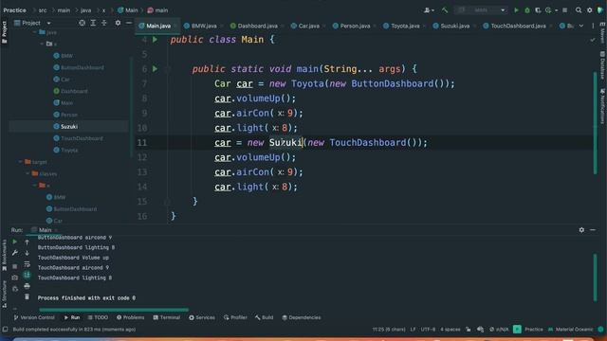Open Profiler tool window

tap(235, 317)
